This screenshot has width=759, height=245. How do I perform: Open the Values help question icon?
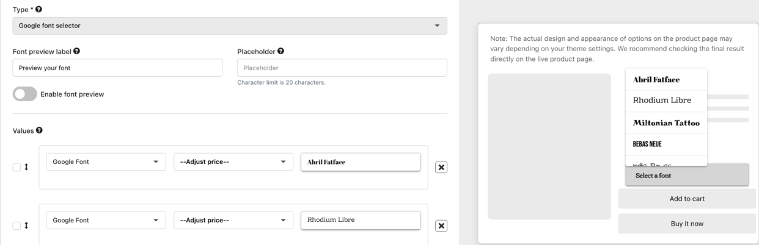pos(39,130)
